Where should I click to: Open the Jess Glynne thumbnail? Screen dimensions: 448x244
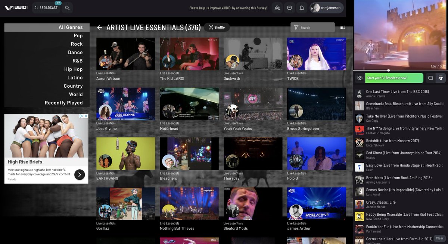pyautogui.click(x=126, y=104)
